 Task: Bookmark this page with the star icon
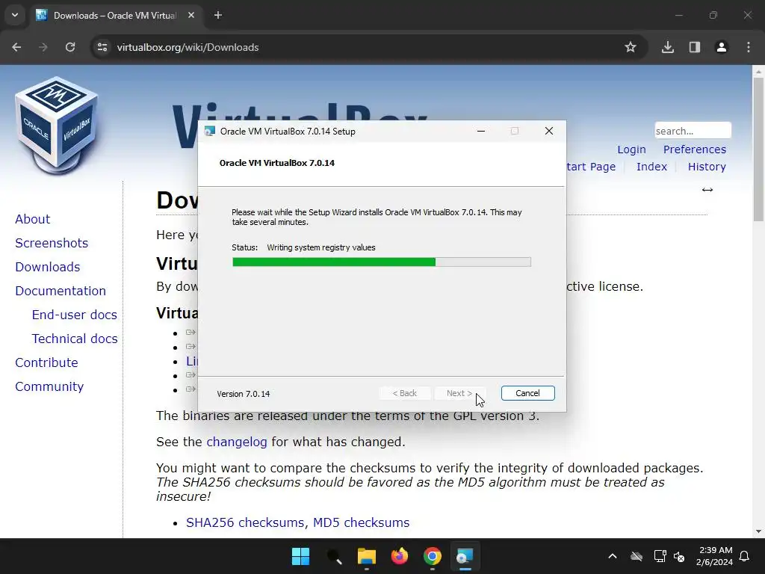[631, 47]
